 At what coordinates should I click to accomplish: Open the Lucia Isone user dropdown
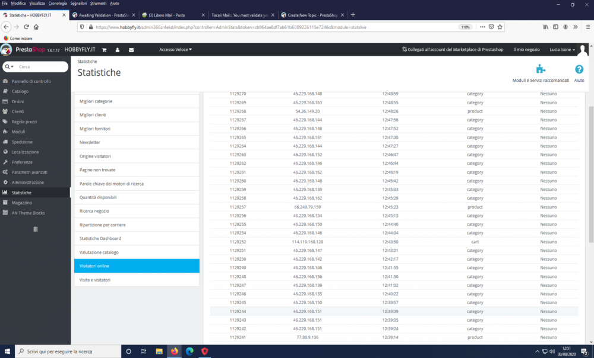pos(562,50)
